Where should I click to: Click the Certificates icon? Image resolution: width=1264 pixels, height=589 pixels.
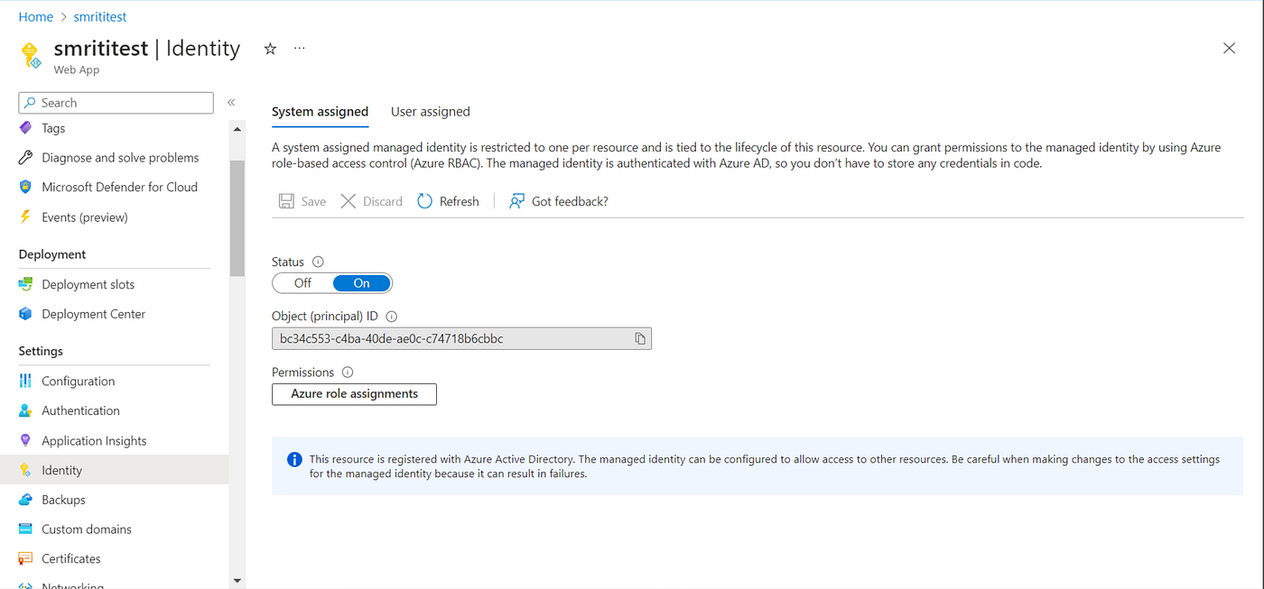(x=25, y=559)
